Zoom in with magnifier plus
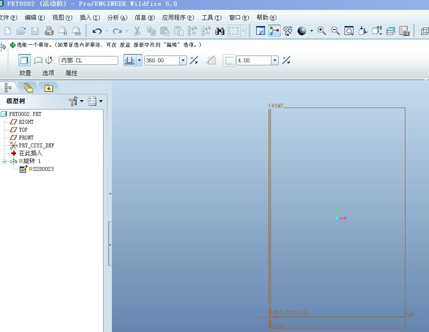 coord(322,31)
